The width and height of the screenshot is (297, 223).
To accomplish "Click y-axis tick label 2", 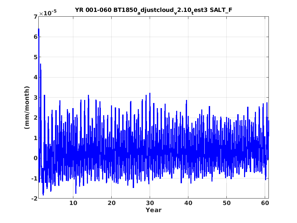I will tap(36, 118).
